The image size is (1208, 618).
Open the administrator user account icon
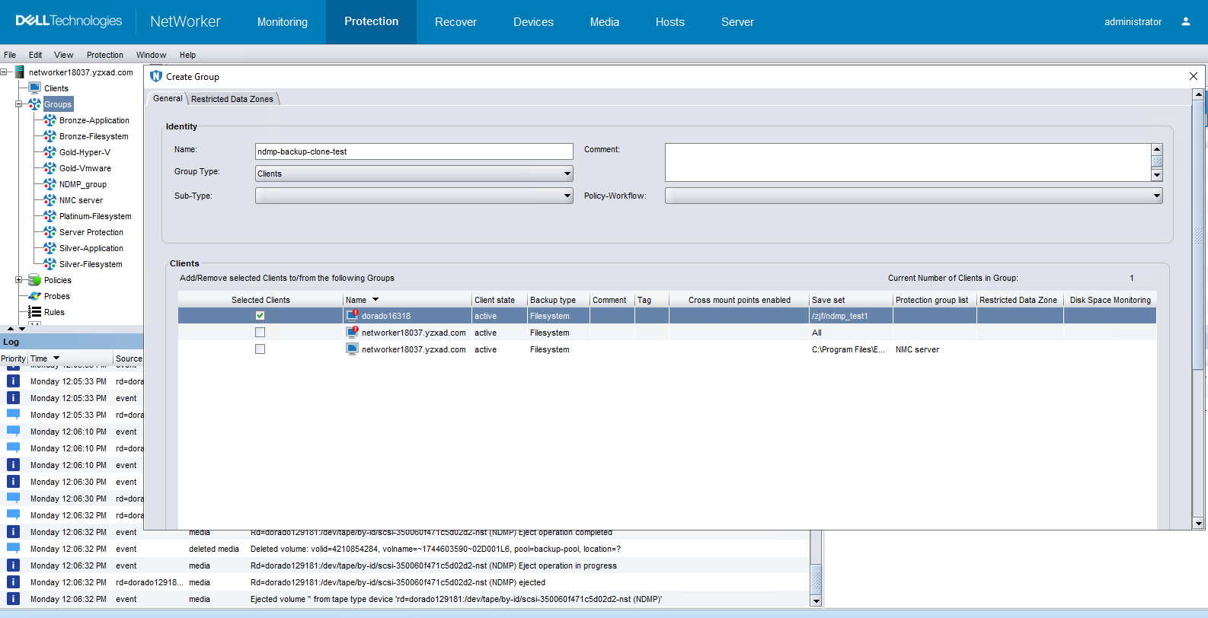pos(1185,21)
